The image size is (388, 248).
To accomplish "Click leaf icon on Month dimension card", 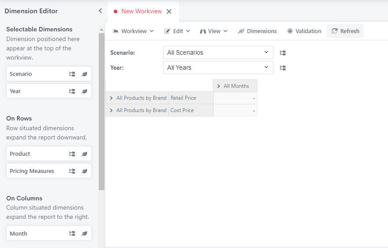I will [84, 233].
